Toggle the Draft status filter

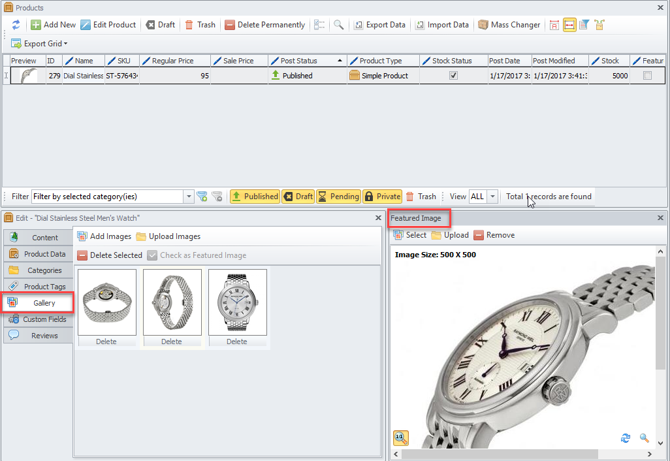(x=298, y=197)
